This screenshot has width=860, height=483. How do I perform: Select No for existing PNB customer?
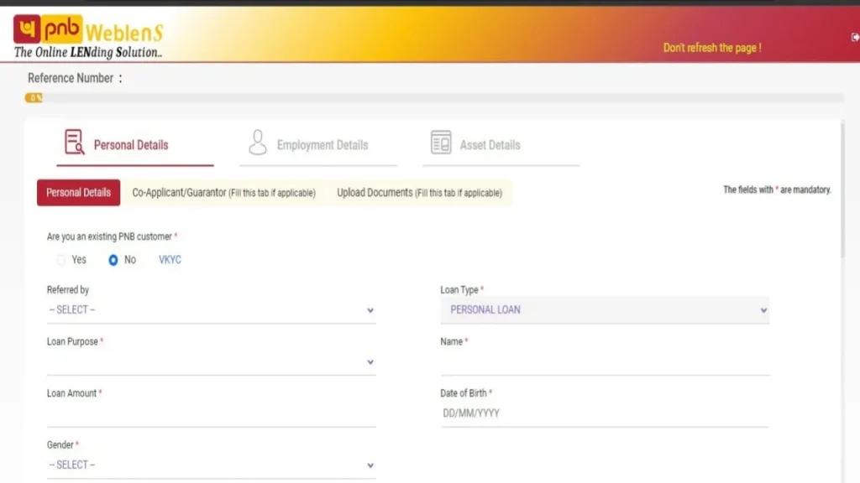click(113, 260)
